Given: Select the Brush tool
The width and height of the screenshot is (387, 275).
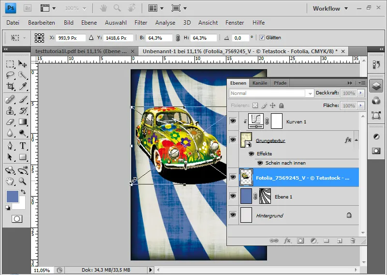Looking at the screenshot, I should pyautogui.click(x=23, y=100).
